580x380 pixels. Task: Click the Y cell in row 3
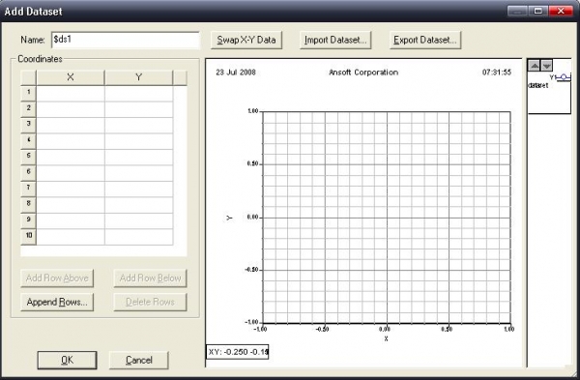point(138,125)
